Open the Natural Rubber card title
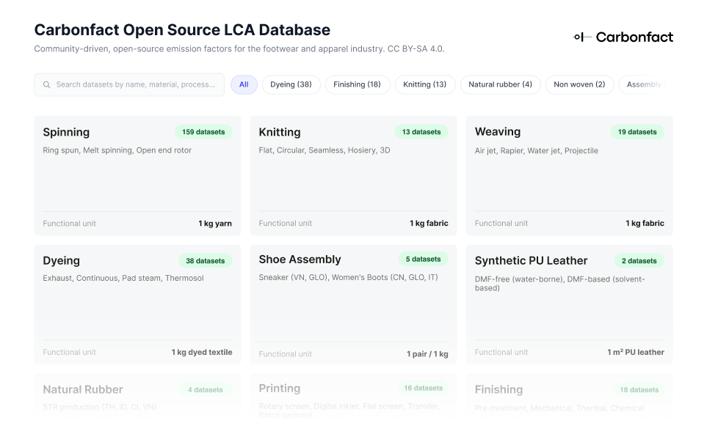The image size is (707, 437). click(83, 389)
